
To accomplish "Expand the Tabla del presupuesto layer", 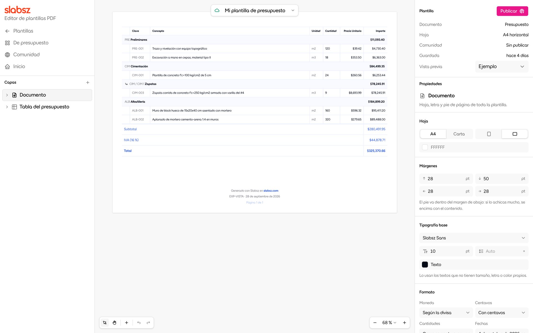I will click(7, 107).
